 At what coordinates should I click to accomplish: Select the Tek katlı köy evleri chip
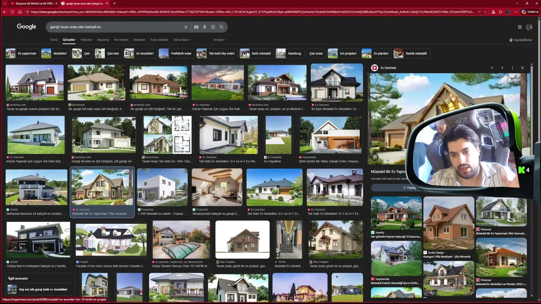(x=216, y=54)
